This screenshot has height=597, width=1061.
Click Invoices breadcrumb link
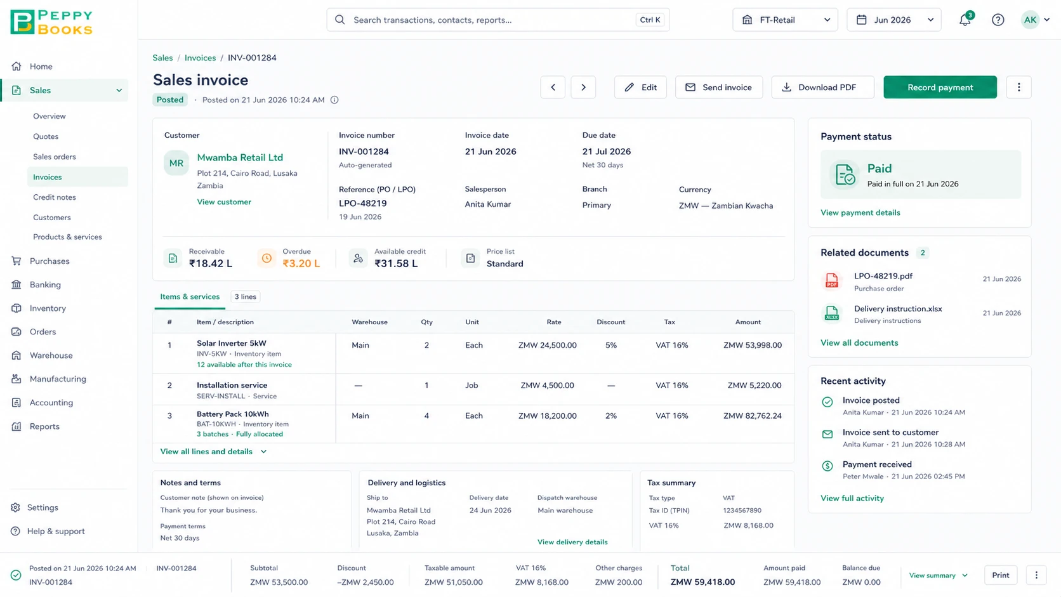click(200, 58)
